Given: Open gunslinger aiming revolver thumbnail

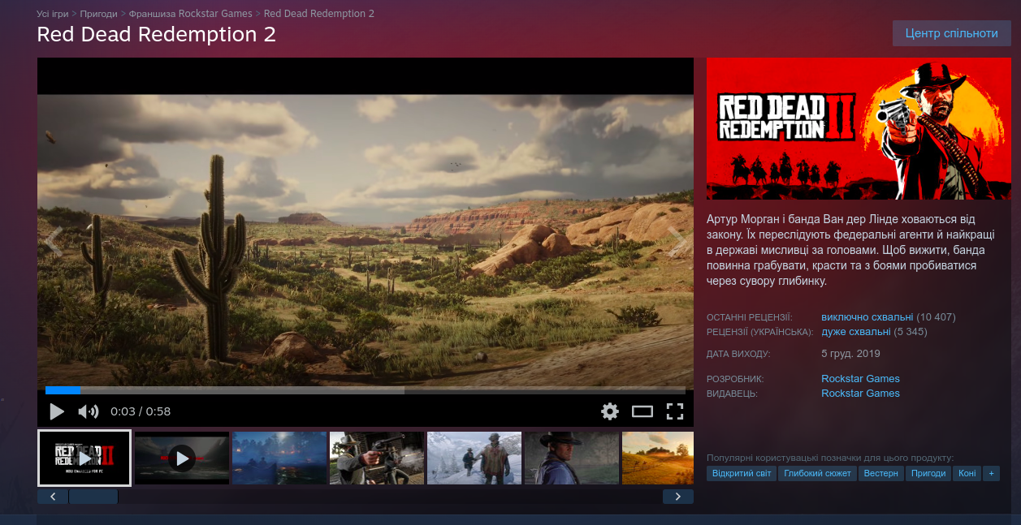Looking at the screenshot, I should click(x=377, y=458).
